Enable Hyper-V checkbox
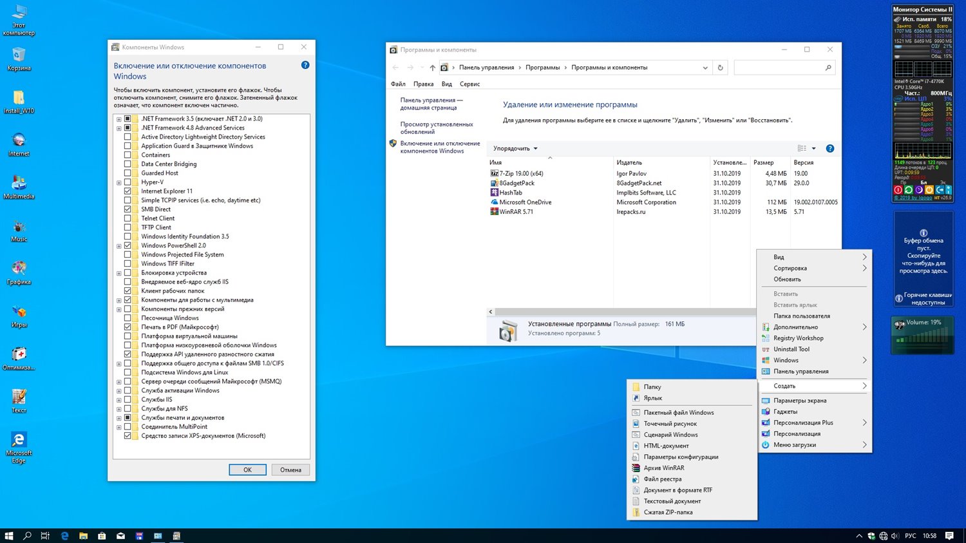Screen dimensions: 966x543 (128, 182)
